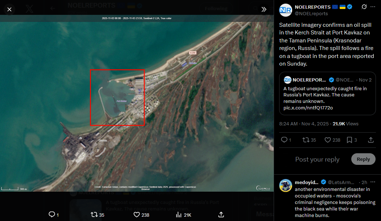This screenshot has height=221, width=381.
Task: Focus the Post your reply field
Action: tap(317, 159)
